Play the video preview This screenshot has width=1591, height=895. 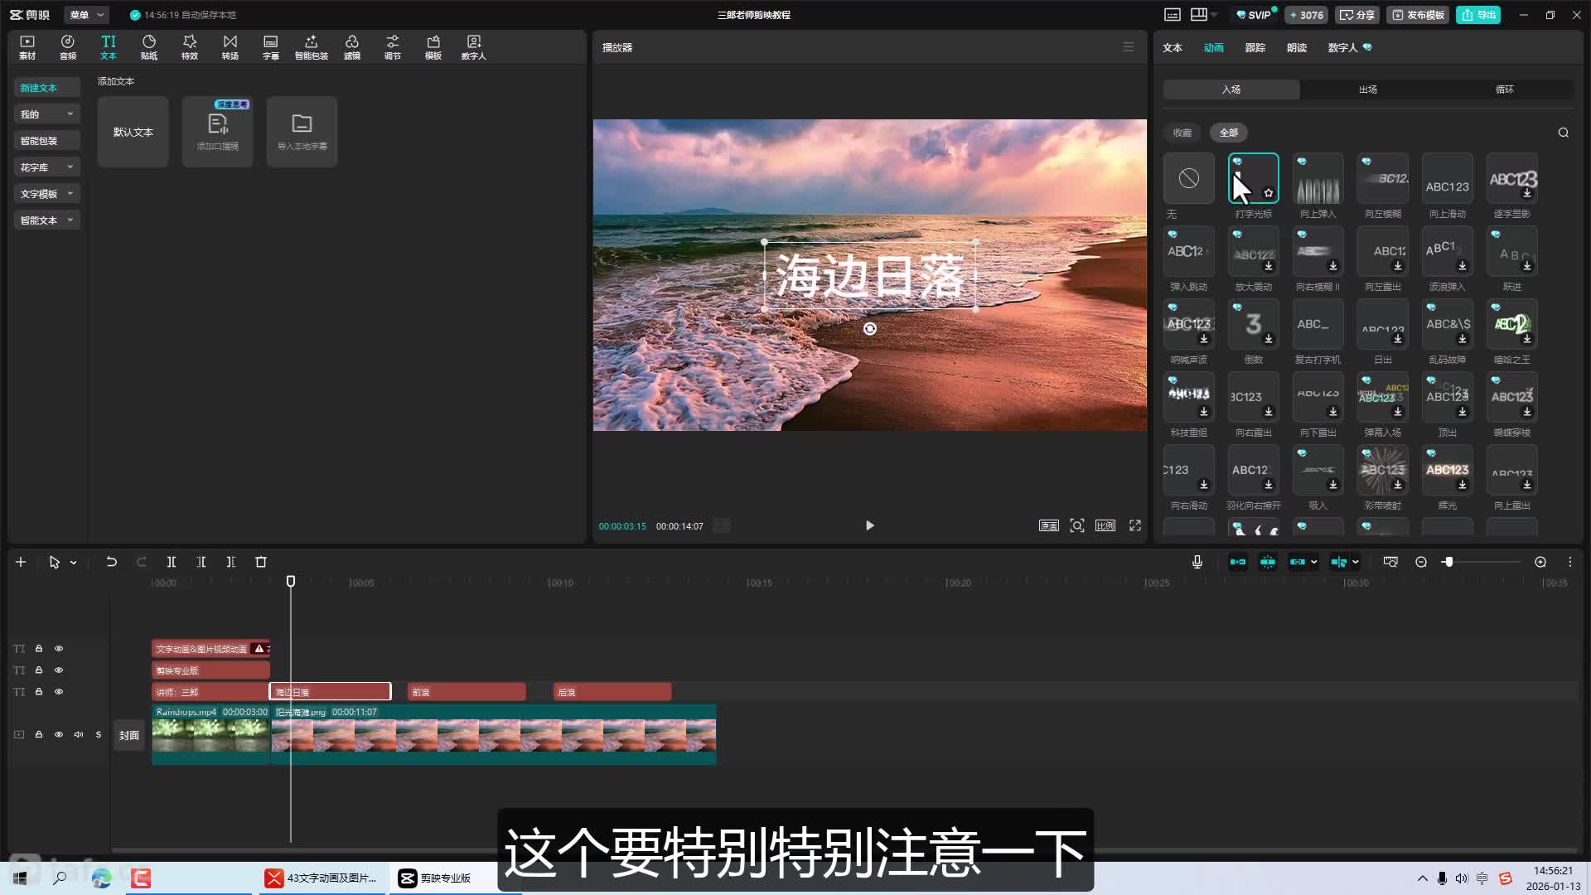click(x=869, y=525)
